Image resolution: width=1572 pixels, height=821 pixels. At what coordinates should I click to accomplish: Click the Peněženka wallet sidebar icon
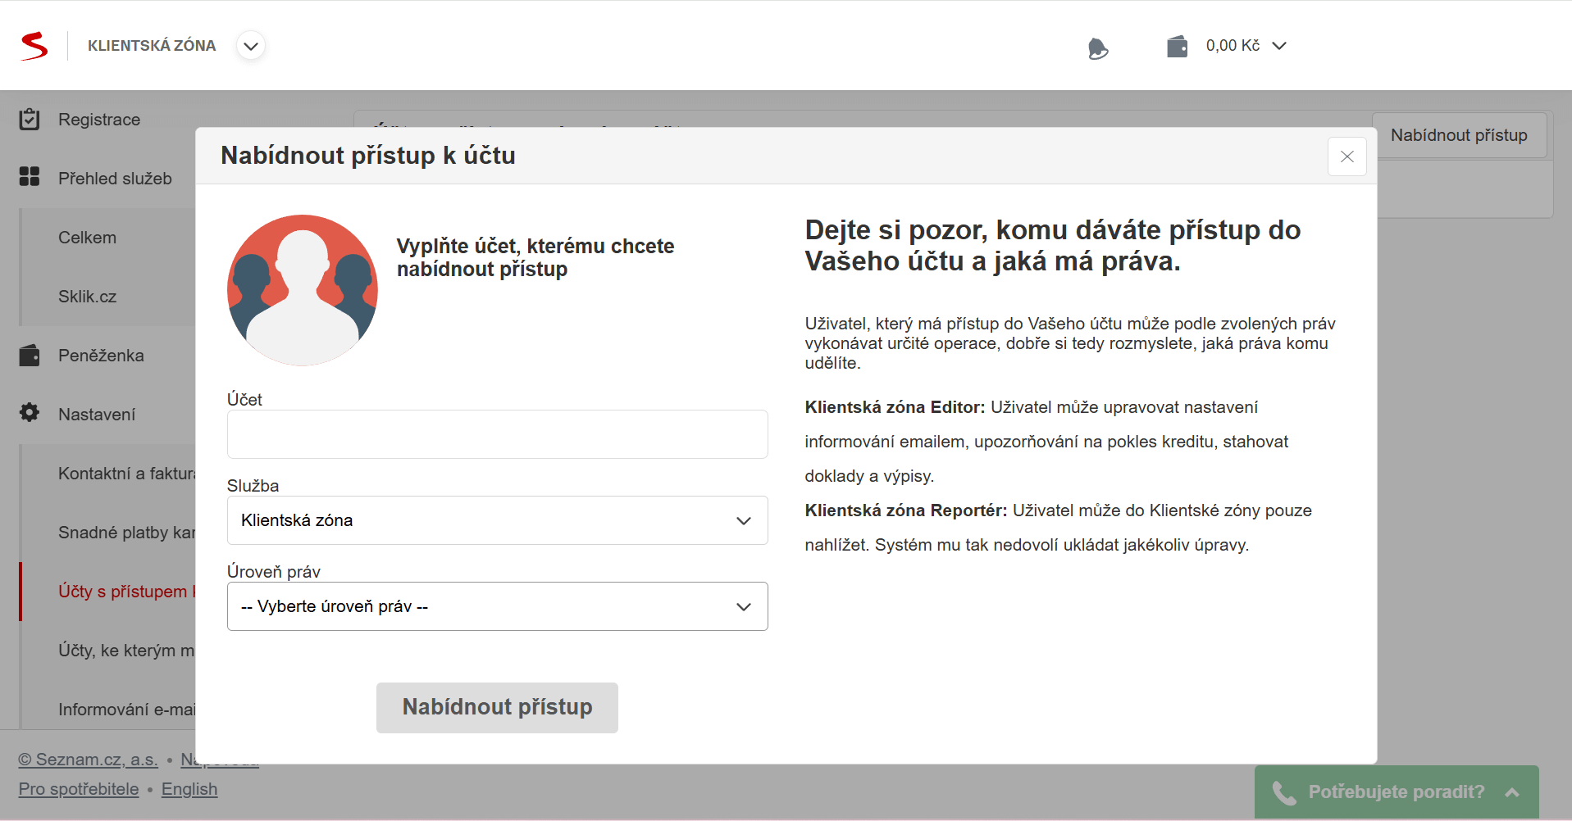point(30,356)
